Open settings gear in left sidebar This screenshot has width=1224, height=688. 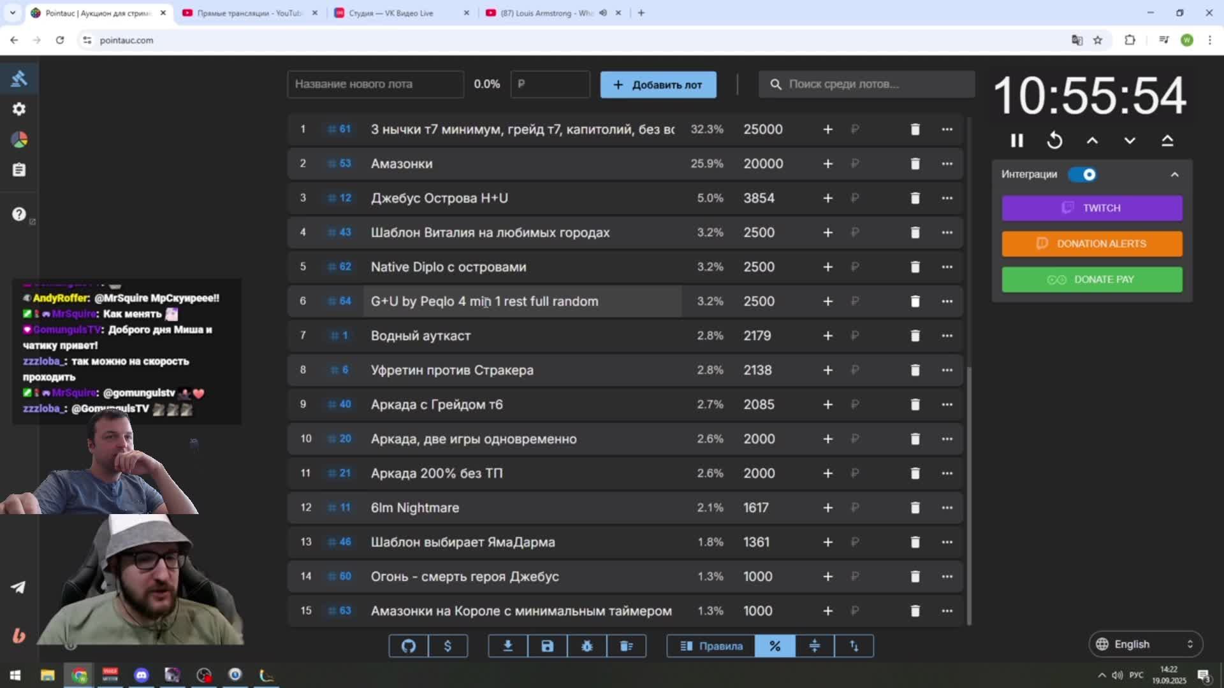pyautogui.click(x=19, y=109)
